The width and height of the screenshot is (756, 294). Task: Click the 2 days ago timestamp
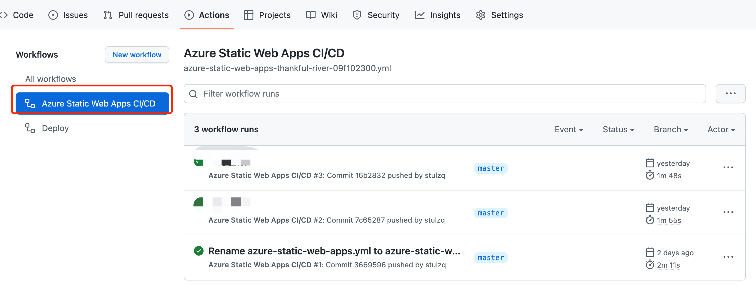pyautogui.click(x=675, y=253)
